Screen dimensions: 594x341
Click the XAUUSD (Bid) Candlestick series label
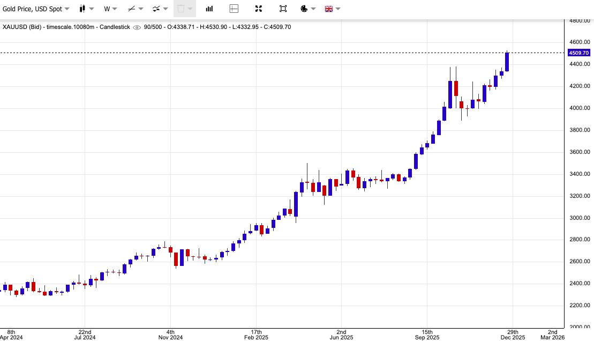pos(66,27)
